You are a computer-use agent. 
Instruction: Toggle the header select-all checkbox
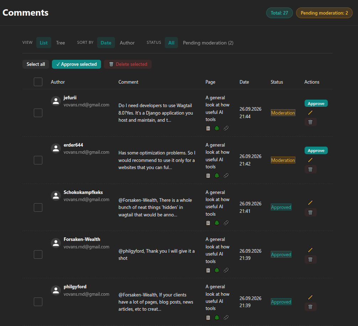(38, 82)
